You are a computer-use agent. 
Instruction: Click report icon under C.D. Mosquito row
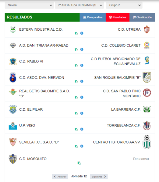[x=79, y=163]
